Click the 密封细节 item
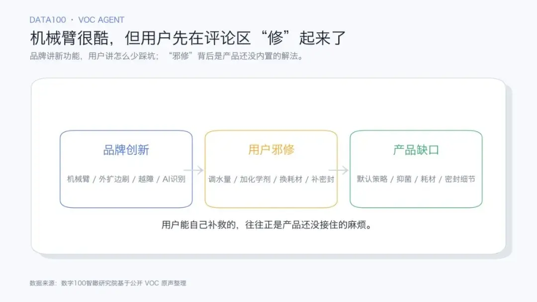The height and width of the screenshot is (302, 537). click(460, 179)
